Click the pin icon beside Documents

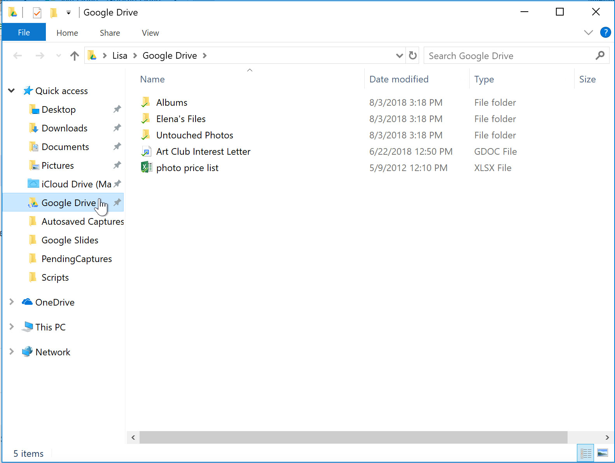117,147
